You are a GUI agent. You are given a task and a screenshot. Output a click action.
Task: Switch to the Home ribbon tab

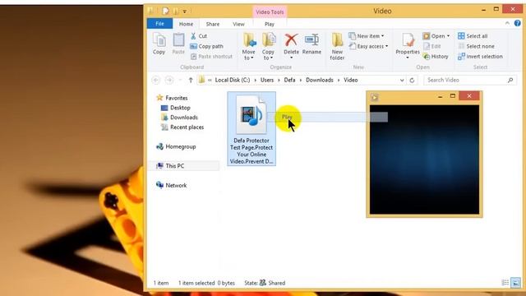[186, 24]
